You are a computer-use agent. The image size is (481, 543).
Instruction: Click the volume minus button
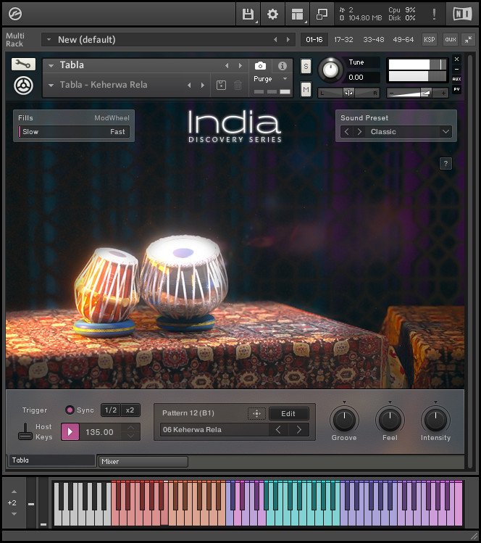tap(391, 93)
